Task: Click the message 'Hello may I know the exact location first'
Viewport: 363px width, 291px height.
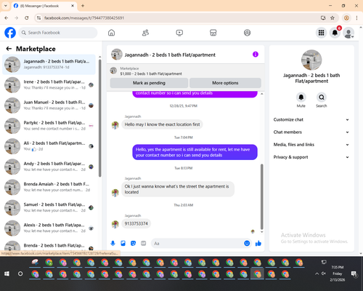Action: [162, 124]
